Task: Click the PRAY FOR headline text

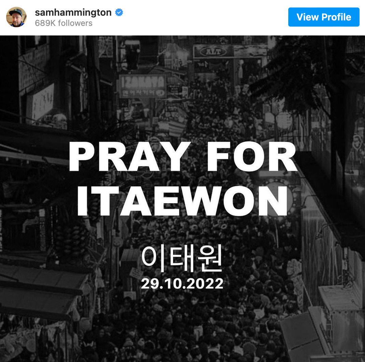Action: point(183,156)
